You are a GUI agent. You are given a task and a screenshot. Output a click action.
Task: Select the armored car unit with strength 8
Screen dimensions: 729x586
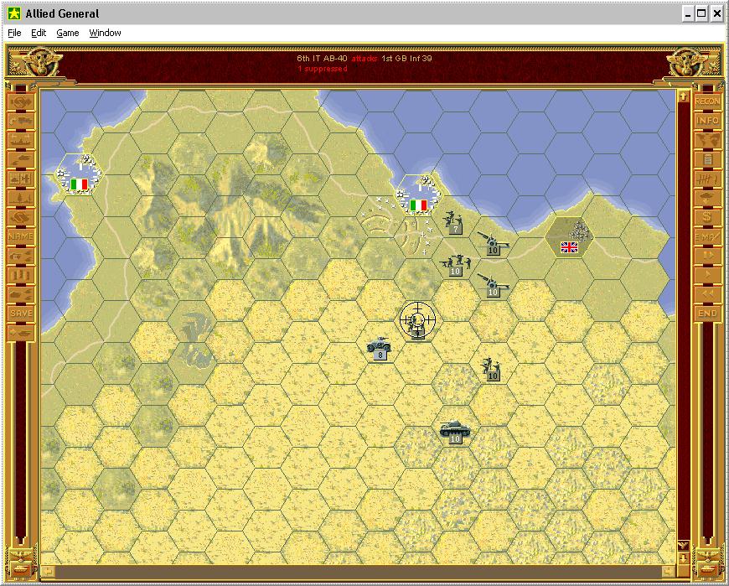pos(380,347)
